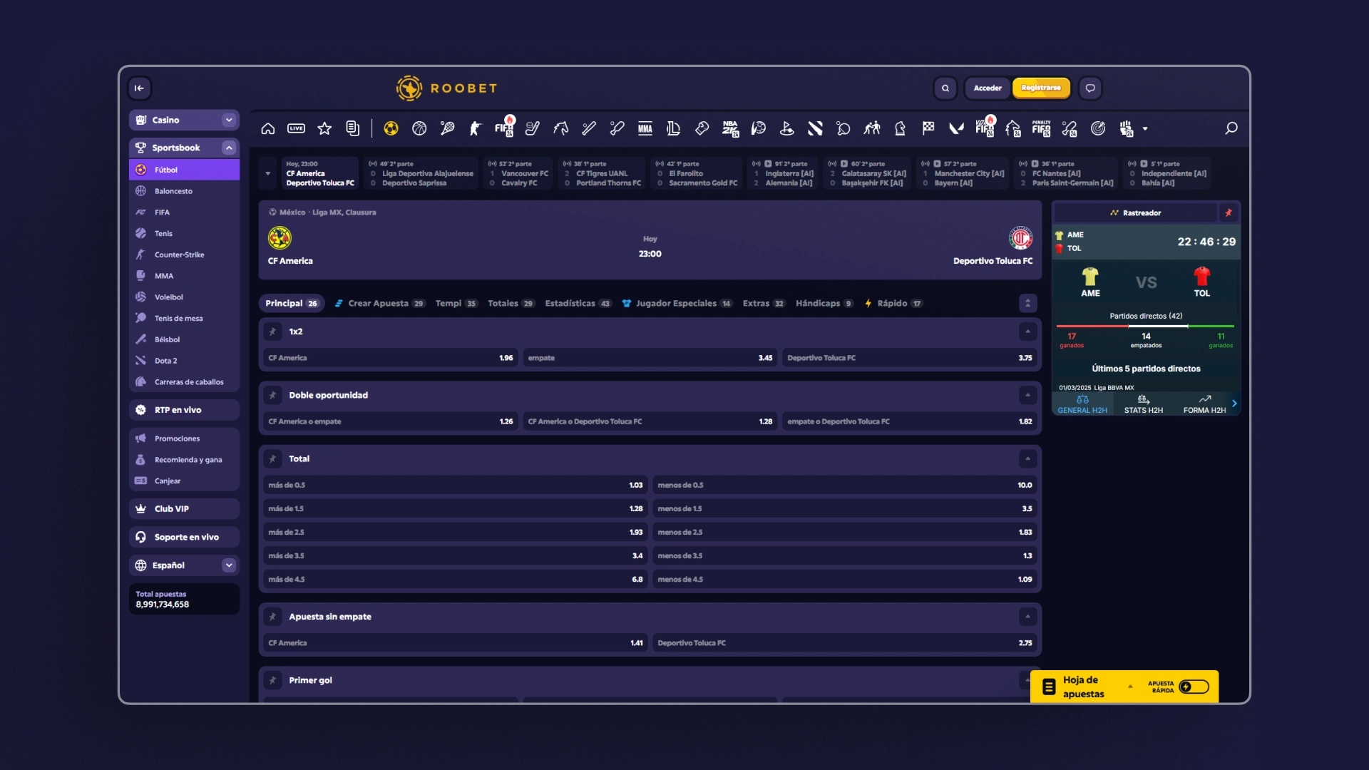Bet on más de 2.5 at 1.93
The image size is (1369, 770).
(456, 533)
